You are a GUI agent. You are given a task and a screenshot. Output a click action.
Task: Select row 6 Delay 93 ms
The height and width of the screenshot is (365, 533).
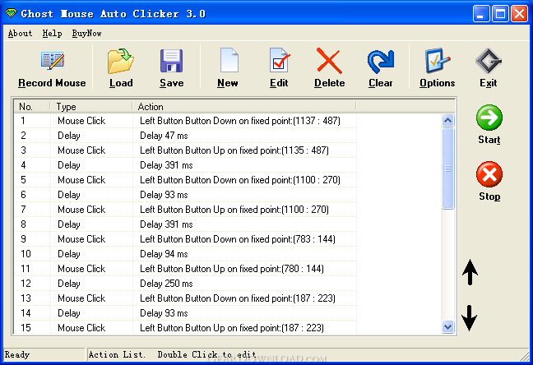pos(185,195)
